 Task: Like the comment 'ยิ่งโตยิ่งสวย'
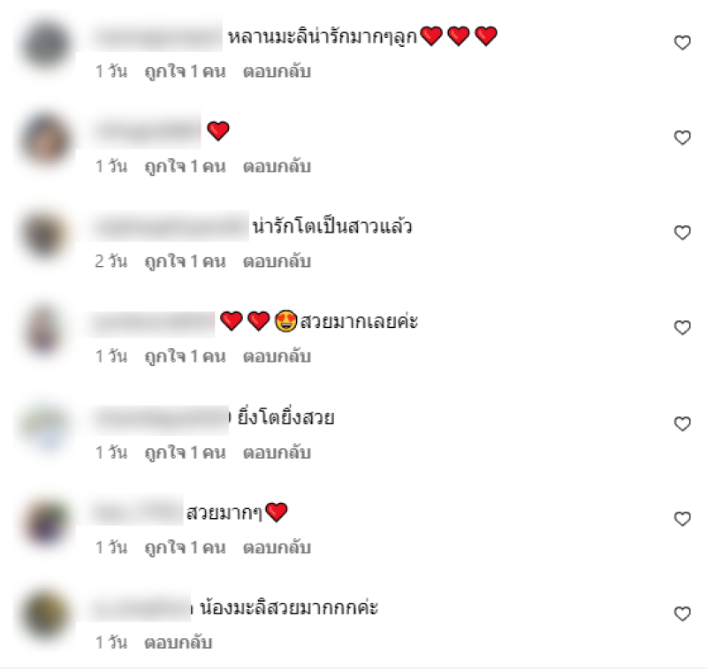682,423
